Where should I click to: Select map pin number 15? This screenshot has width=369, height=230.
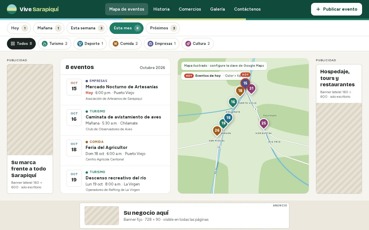point(245,84)
